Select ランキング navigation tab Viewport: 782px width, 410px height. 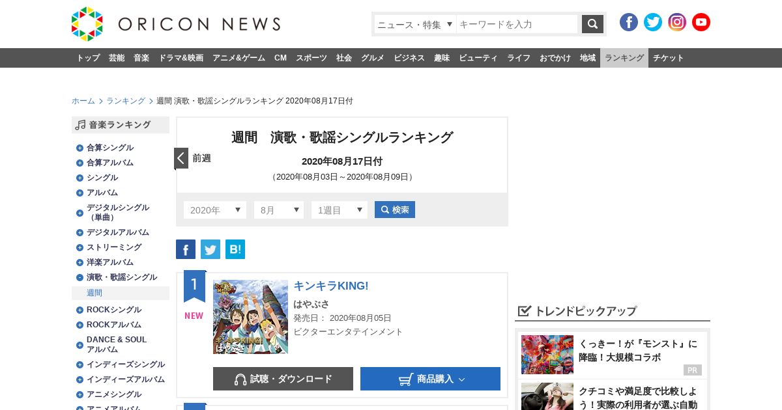click(x=624, y=58)
